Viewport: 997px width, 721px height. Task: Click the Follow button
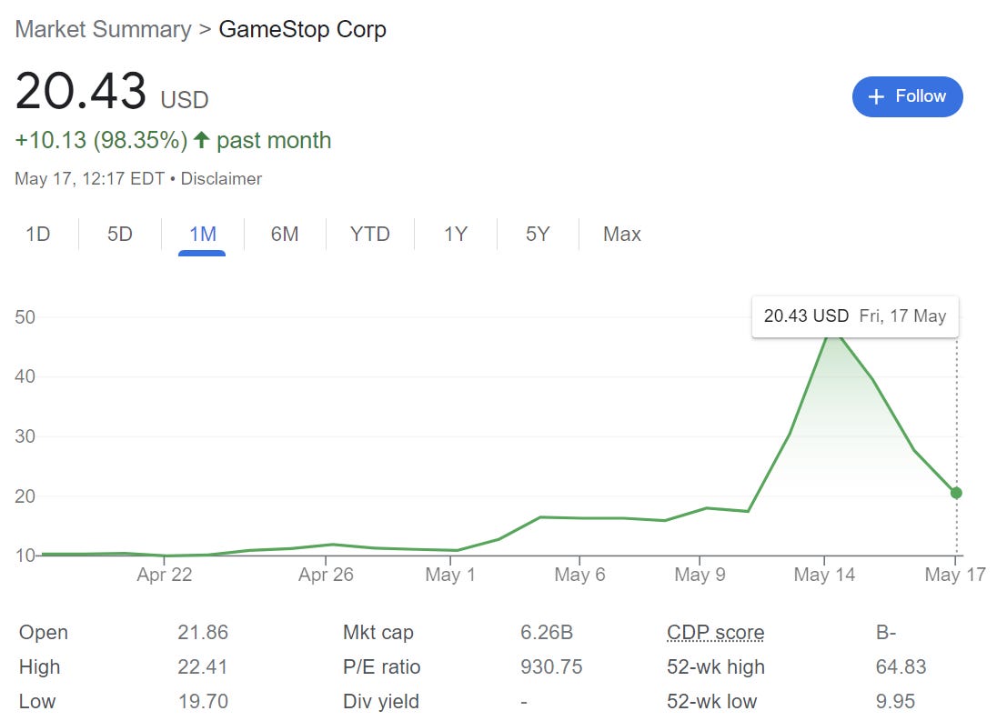click(907, 96)
